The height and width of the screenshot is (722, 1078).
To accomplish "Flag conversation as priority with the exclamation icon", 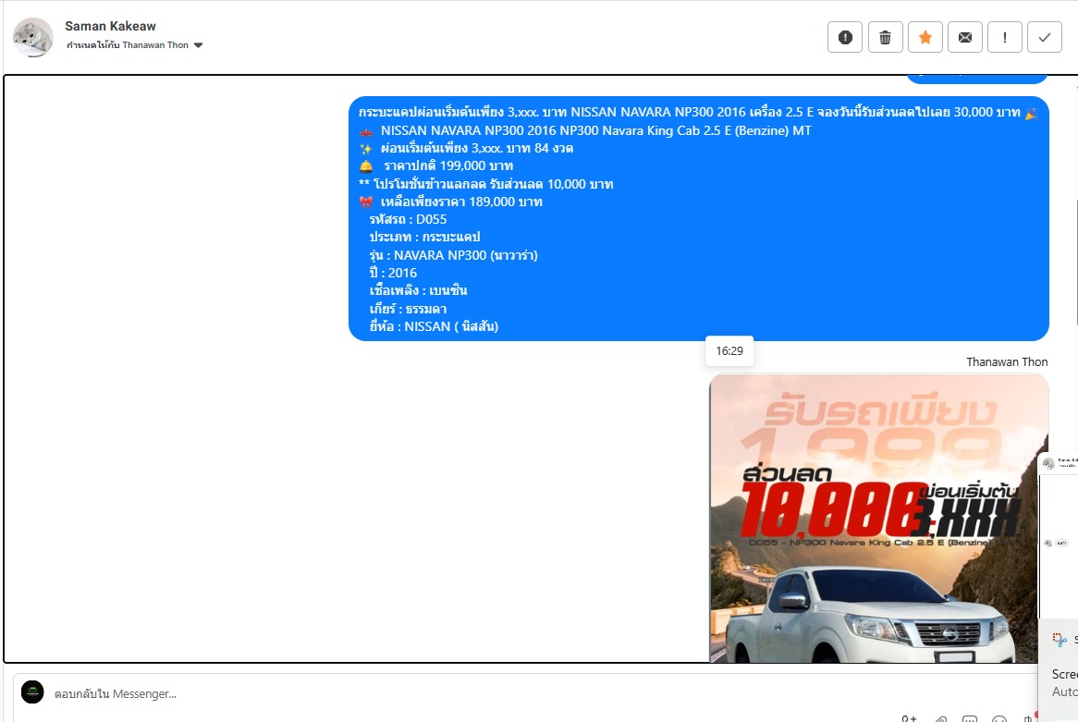I will tap(1005, 37).
